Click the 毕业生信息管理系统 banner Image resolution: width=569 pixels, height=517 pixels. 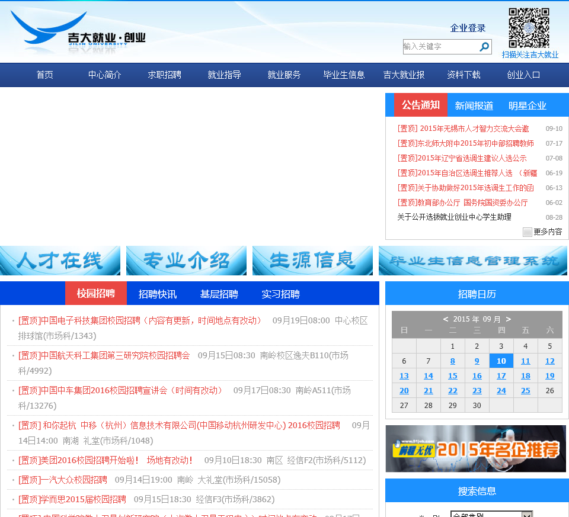pos(473,261)
